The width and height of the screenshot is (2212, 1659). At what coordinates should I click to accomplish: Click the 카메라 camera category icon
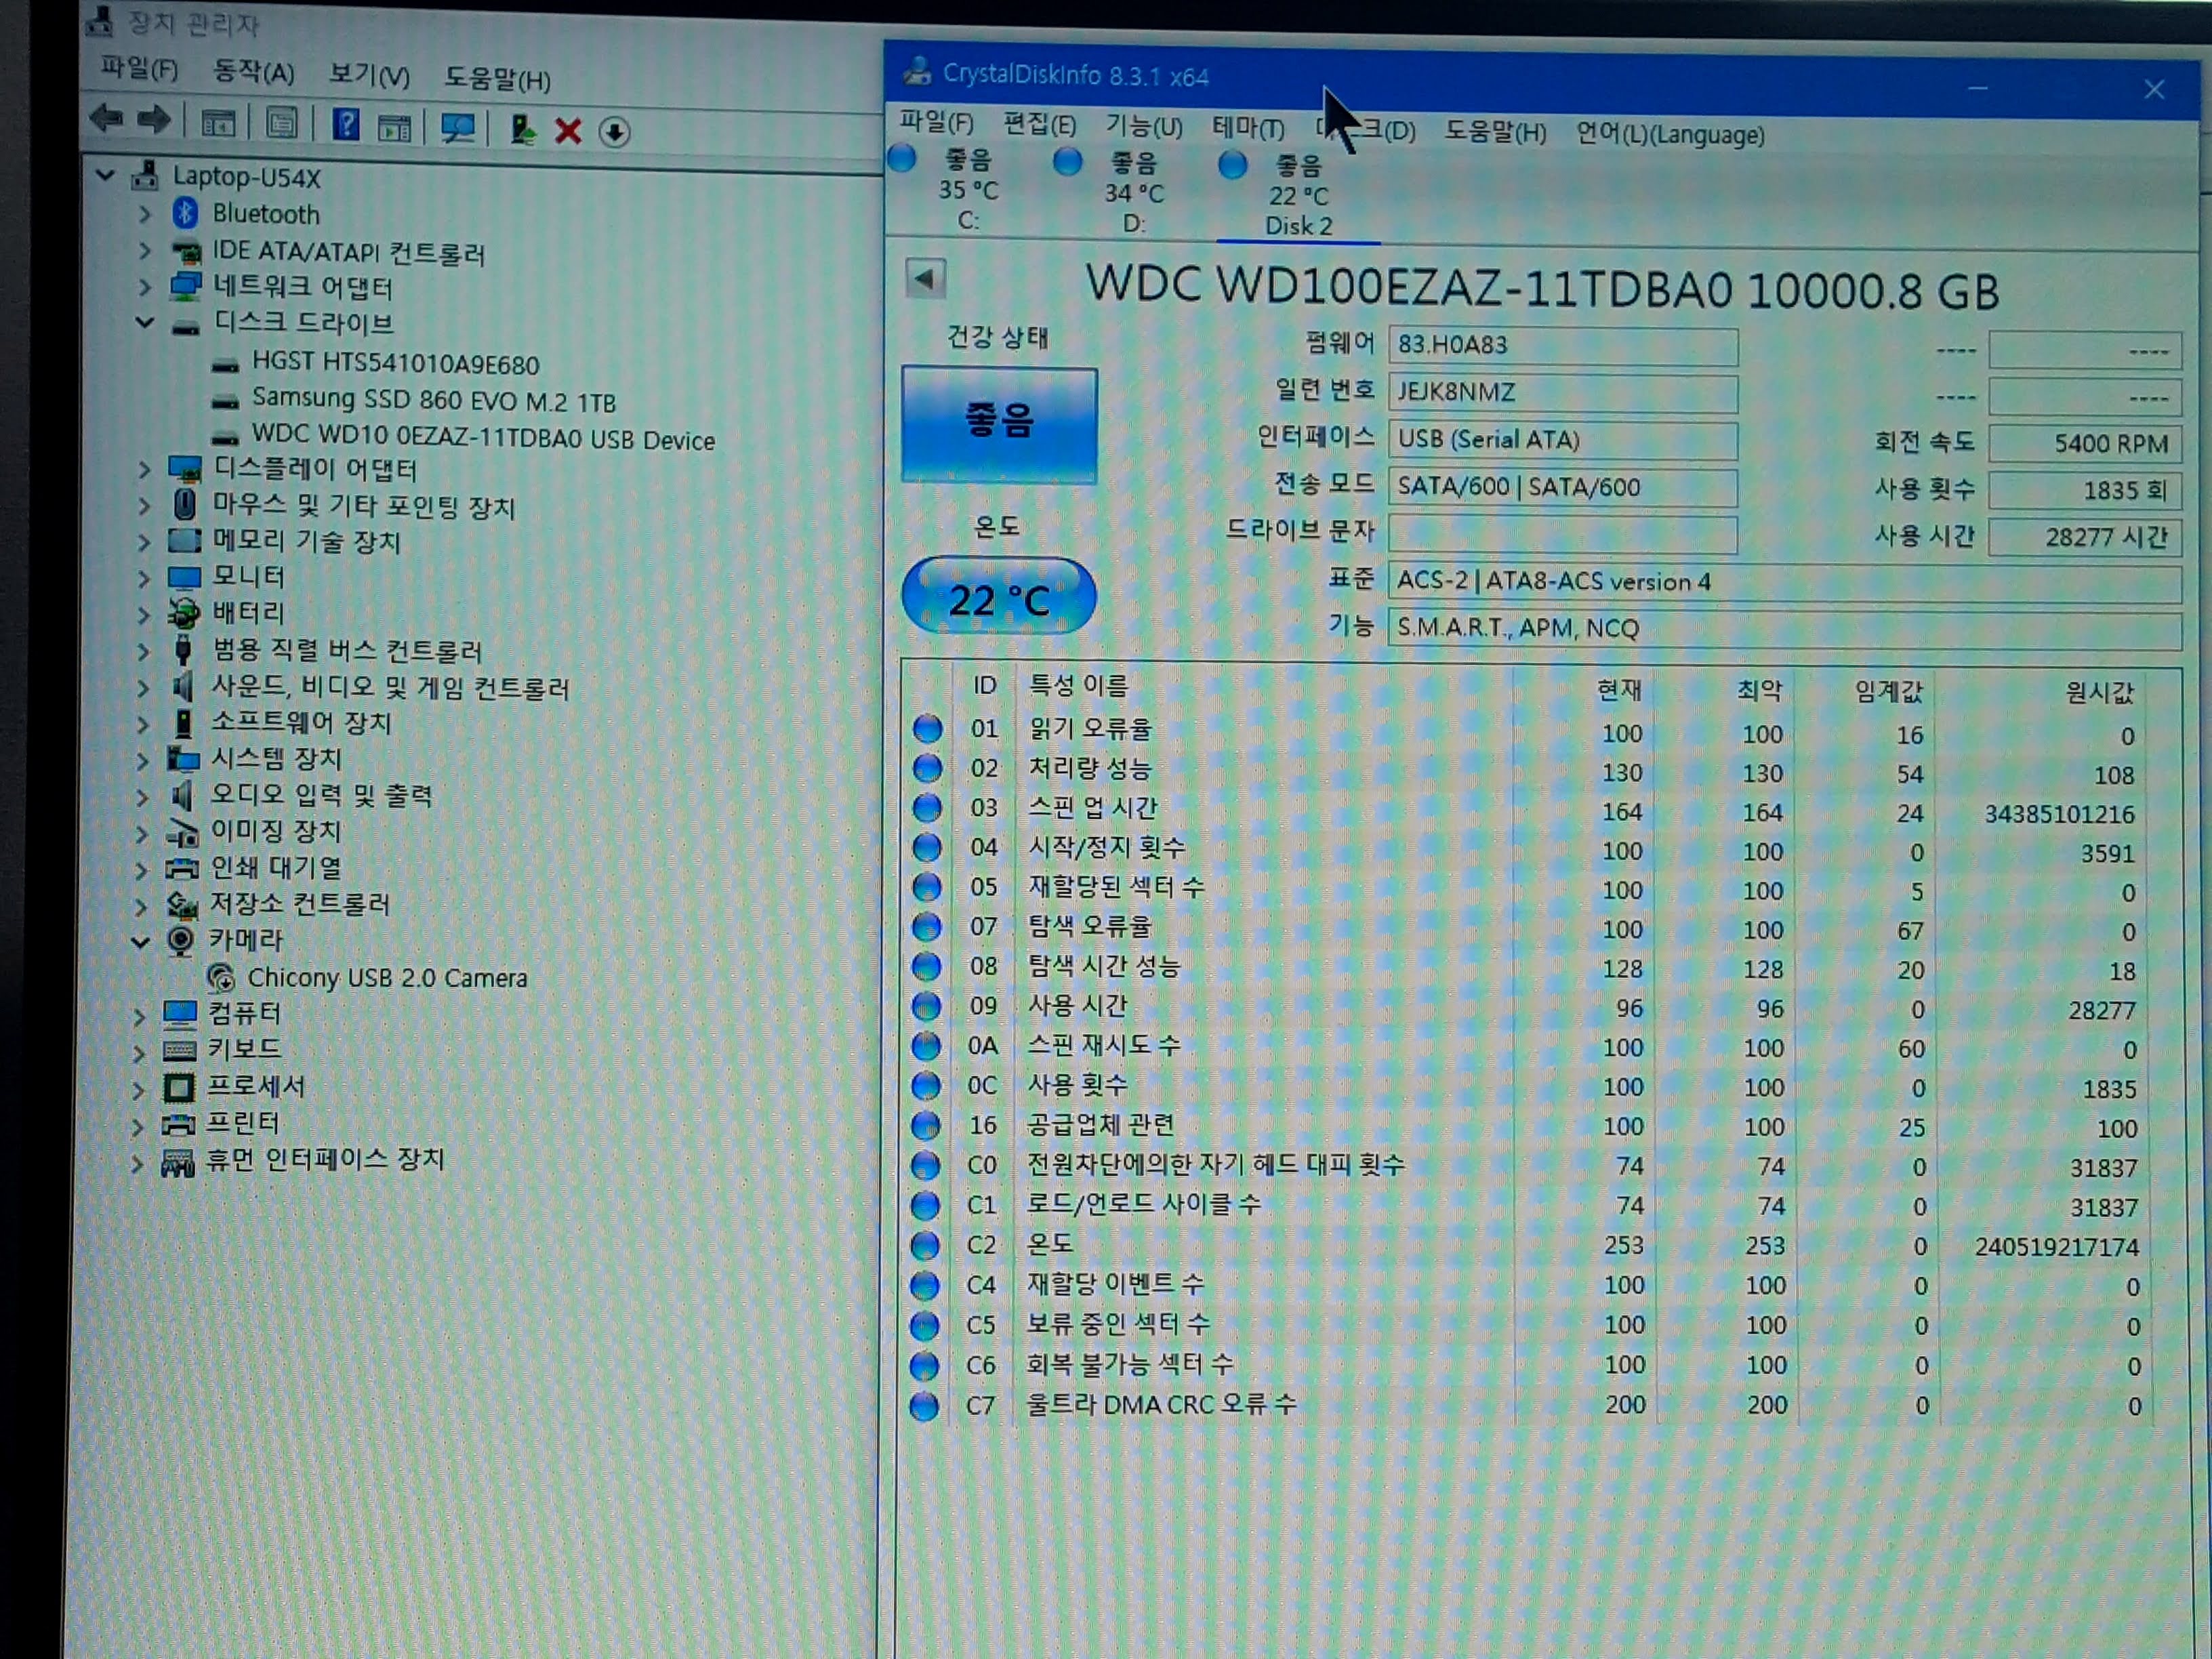pos(180,940)
